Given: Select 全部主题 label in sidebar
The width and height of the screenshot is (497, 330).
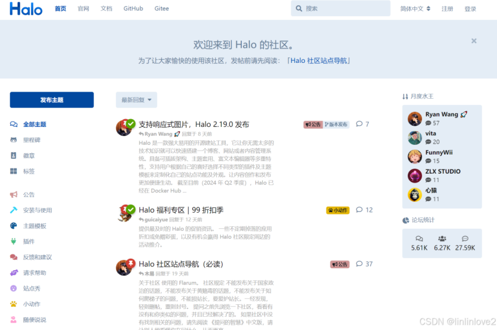Looking at the screenshot, I should coord(35,124).
